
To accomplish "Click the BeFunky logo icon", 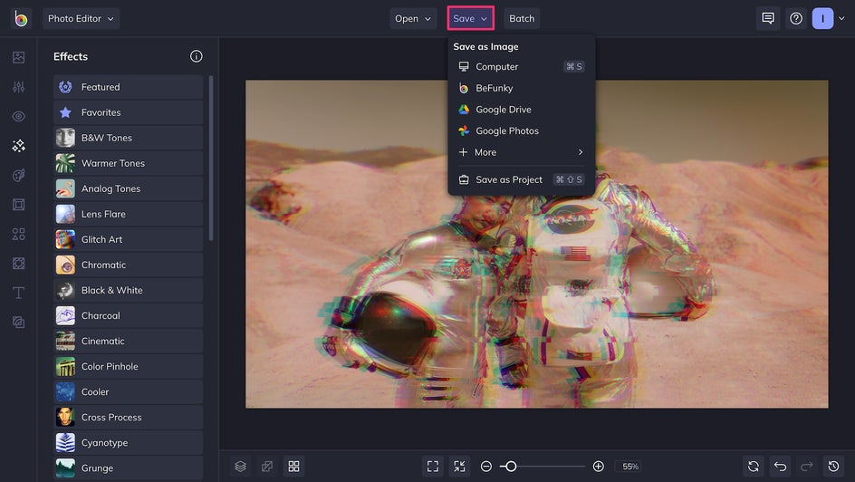I will 21,18.
